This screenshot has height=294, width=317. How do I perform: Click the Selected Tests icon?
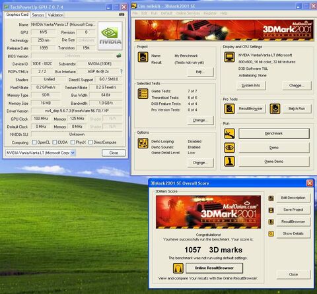143,94
